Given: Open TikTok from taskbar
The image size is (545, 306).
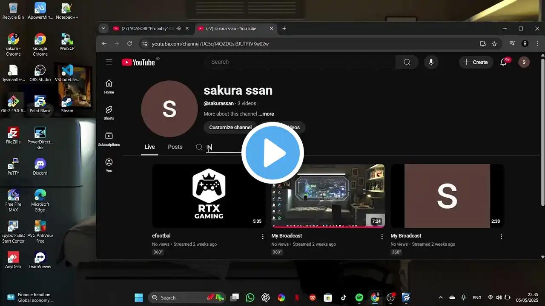Looking at the screenshot, I should [x=344, y=297].
